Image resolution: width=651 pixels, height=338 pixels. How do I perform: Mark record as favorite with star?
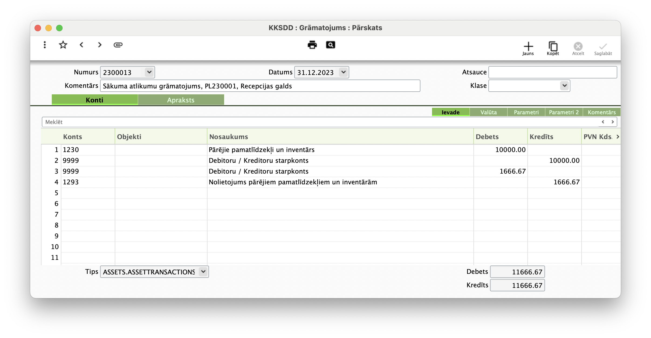point(63,45)
